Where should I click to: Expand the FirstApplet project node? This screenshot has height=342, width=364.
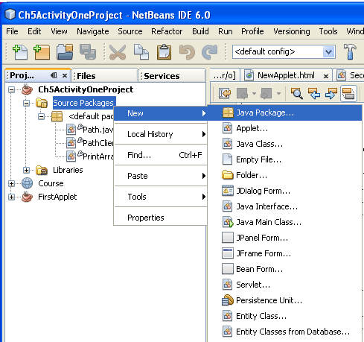click(11, 197)
